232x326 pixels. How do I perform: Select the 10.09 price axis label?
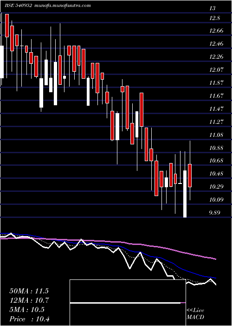216,200
